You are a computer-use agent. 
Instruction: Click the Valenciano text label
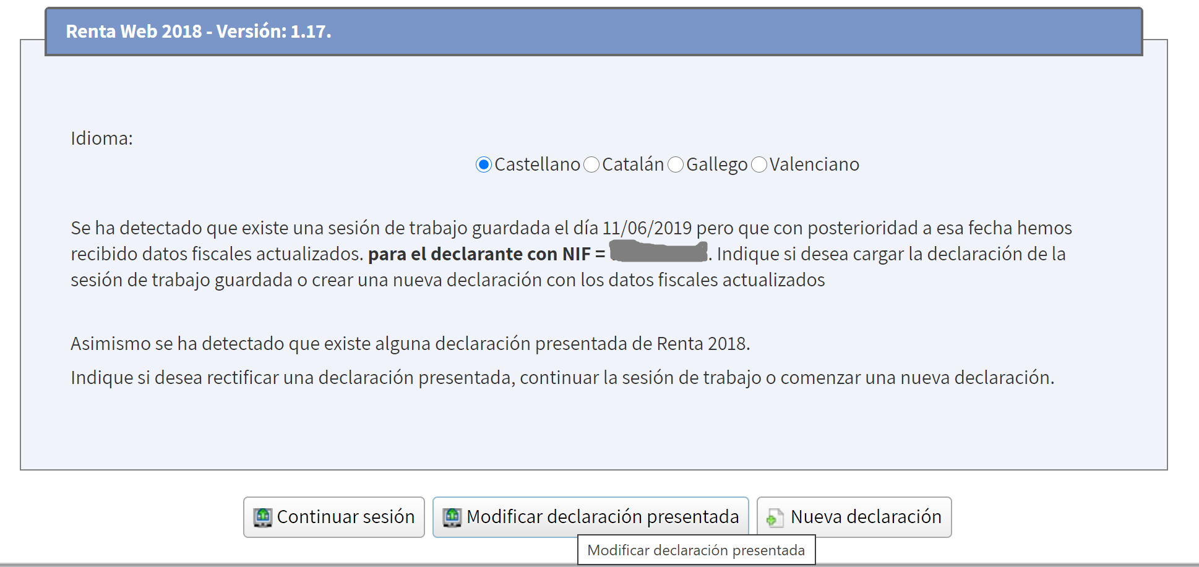[x=814, y=164]
